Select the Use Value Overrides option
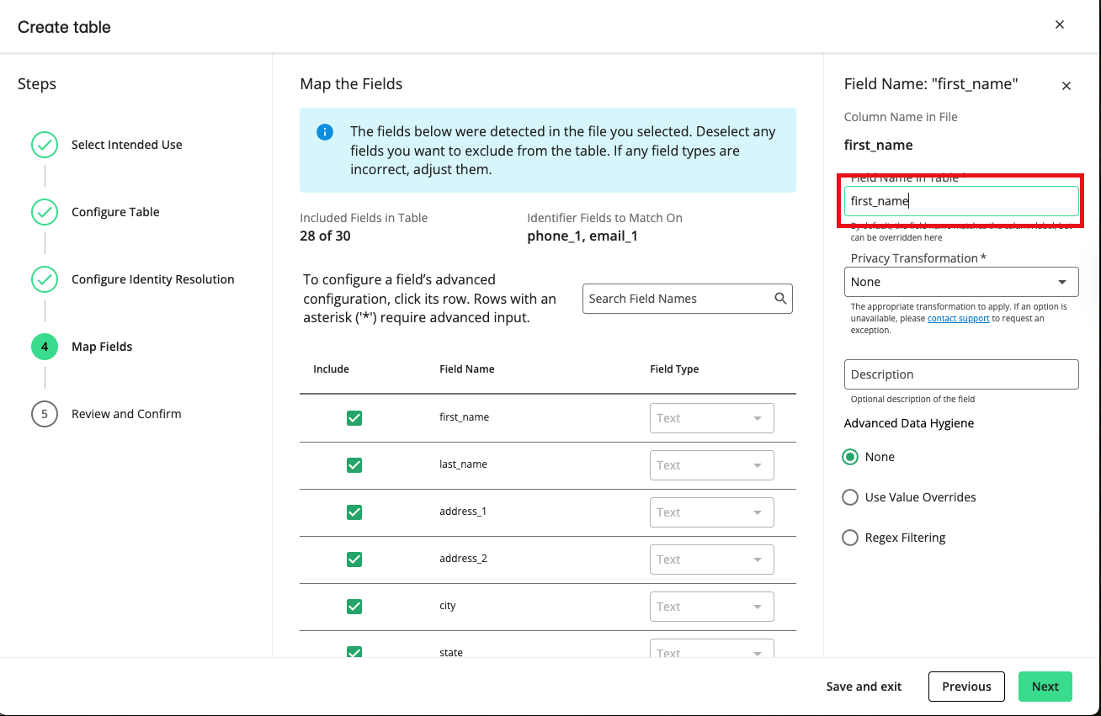The height and width of the screenshot is (716, 1101). (850, 497)
